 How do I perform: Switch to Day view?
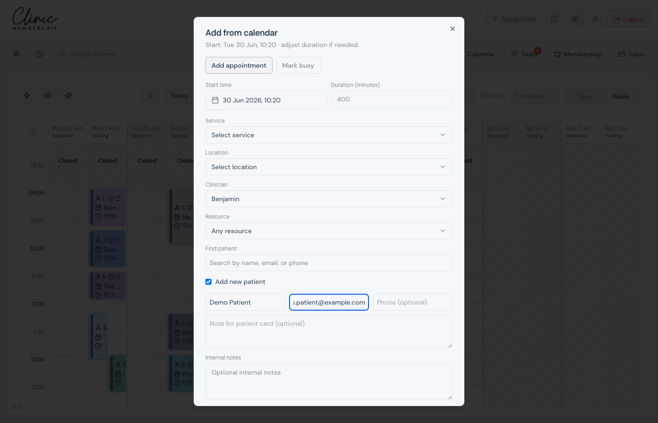pos(585,96)
